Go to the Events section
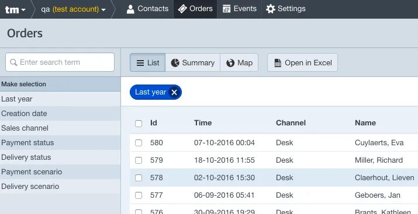This screenshot has height=214, width=418. click(x=239, y=9)
